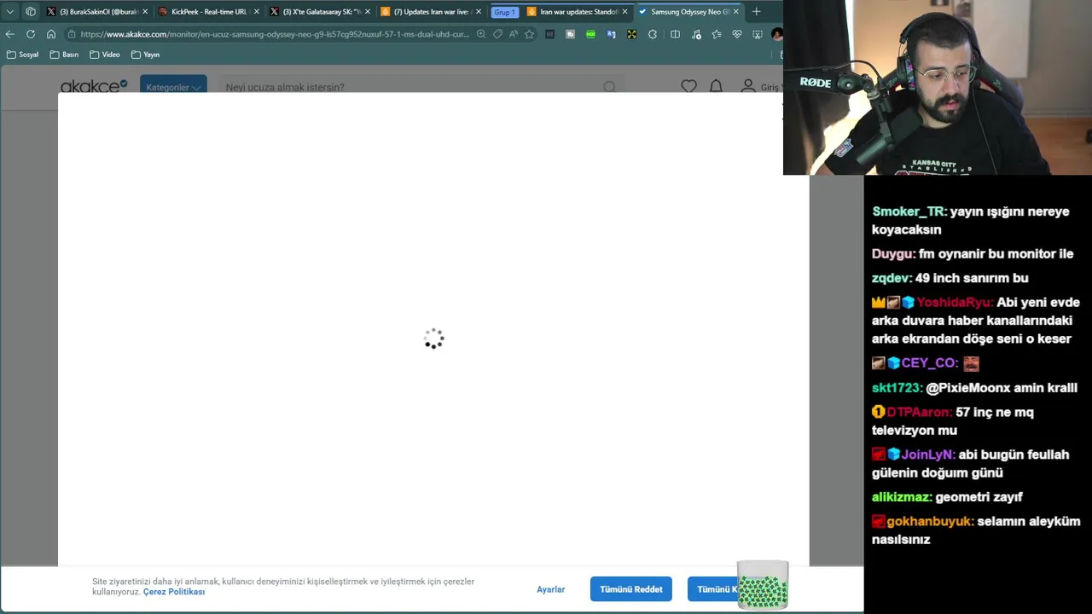Screen dimensions: 1092x614
Task: Start a screenshot capture with scissors icon
Action: click(758, 34)
